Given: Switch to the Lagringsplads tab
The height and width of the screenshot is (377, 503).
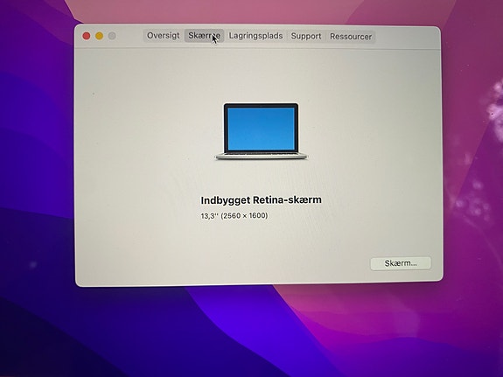Looking at the screenshot, I should [x=255, y=36].
